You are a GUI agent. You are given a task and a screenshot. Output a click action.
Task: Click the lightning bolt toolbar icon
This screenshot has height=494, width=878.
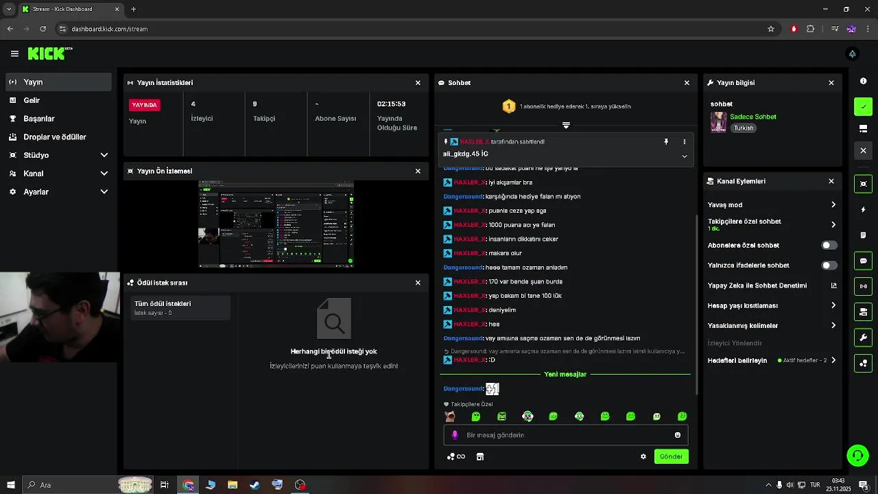tap(863, 209)
